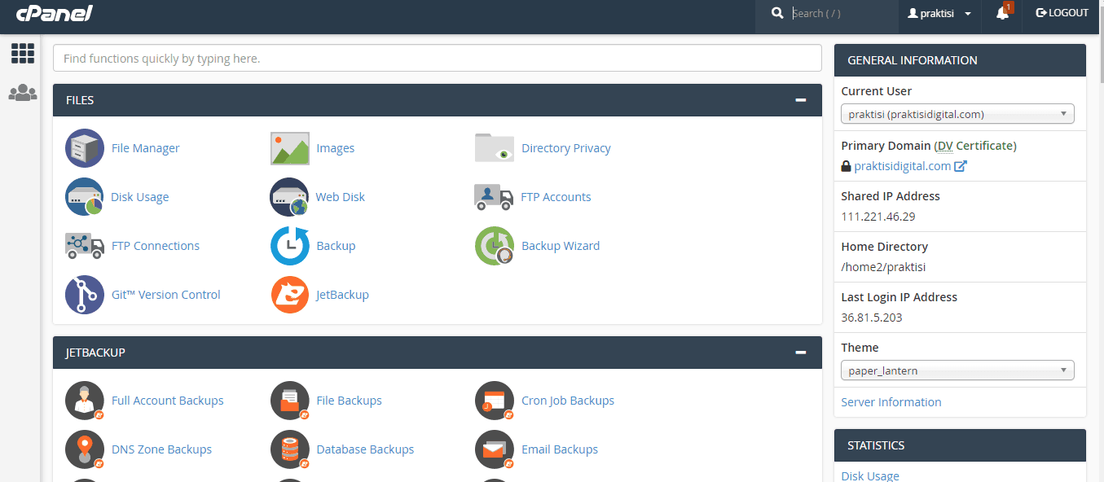Click the LOGOUT button
Image resolution: width=1104 pixels, height=482 pixels.
click(1062, 13)
